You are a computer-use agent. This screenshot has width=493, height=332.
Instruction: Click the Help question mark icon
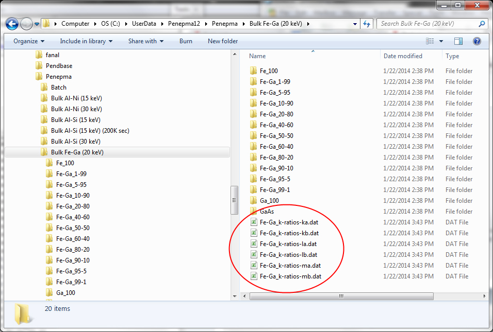pyautogui.click(x=477, y=41)
